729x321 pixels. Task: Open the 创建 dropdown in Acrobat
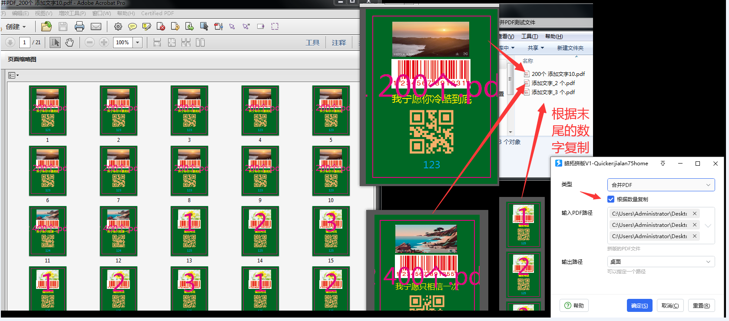16,26
